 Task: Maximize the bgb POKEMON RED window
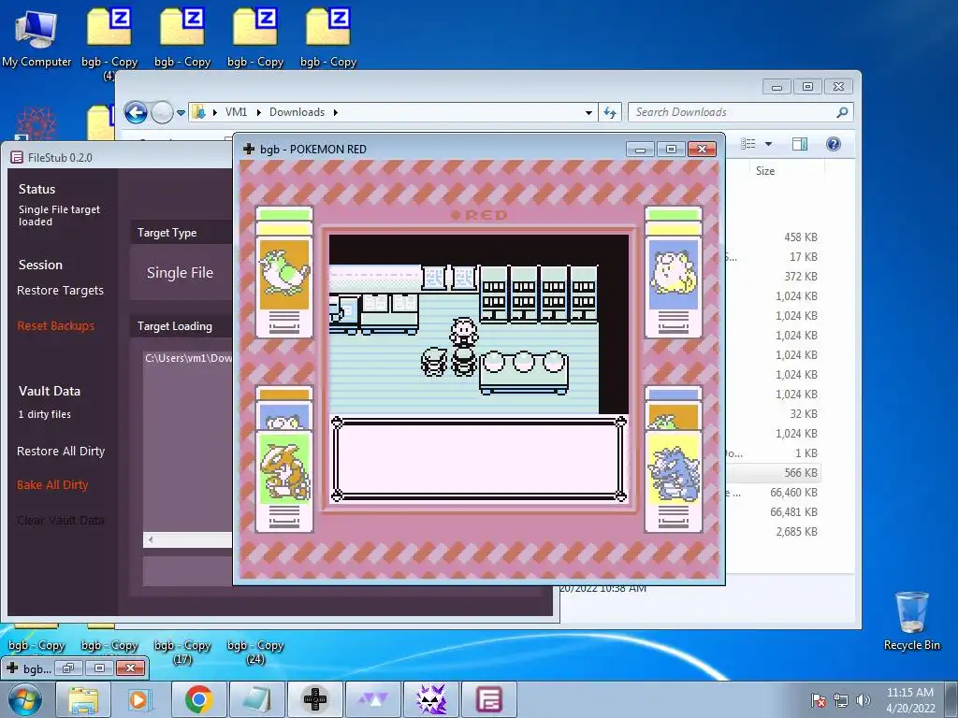point(671,150)
